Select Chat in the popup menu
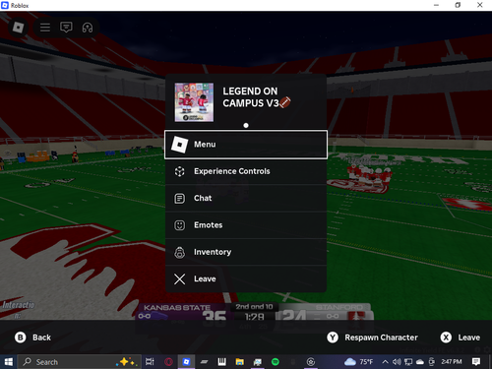Image resolution: width=492 pixels, height=369 pixels. (x=246, y=199)
